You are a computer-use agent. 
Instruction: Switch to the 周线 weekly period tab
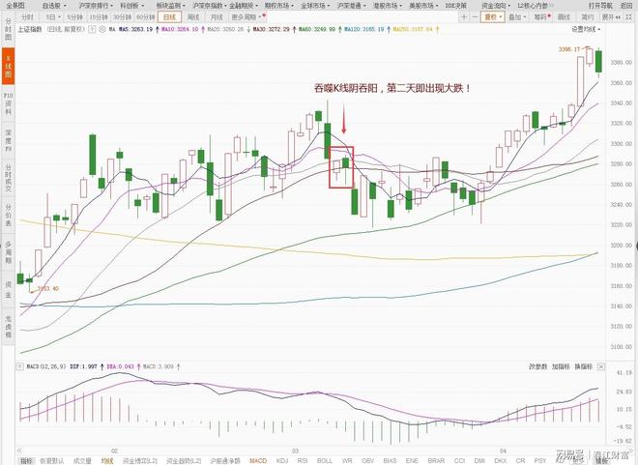pos(193,16)
